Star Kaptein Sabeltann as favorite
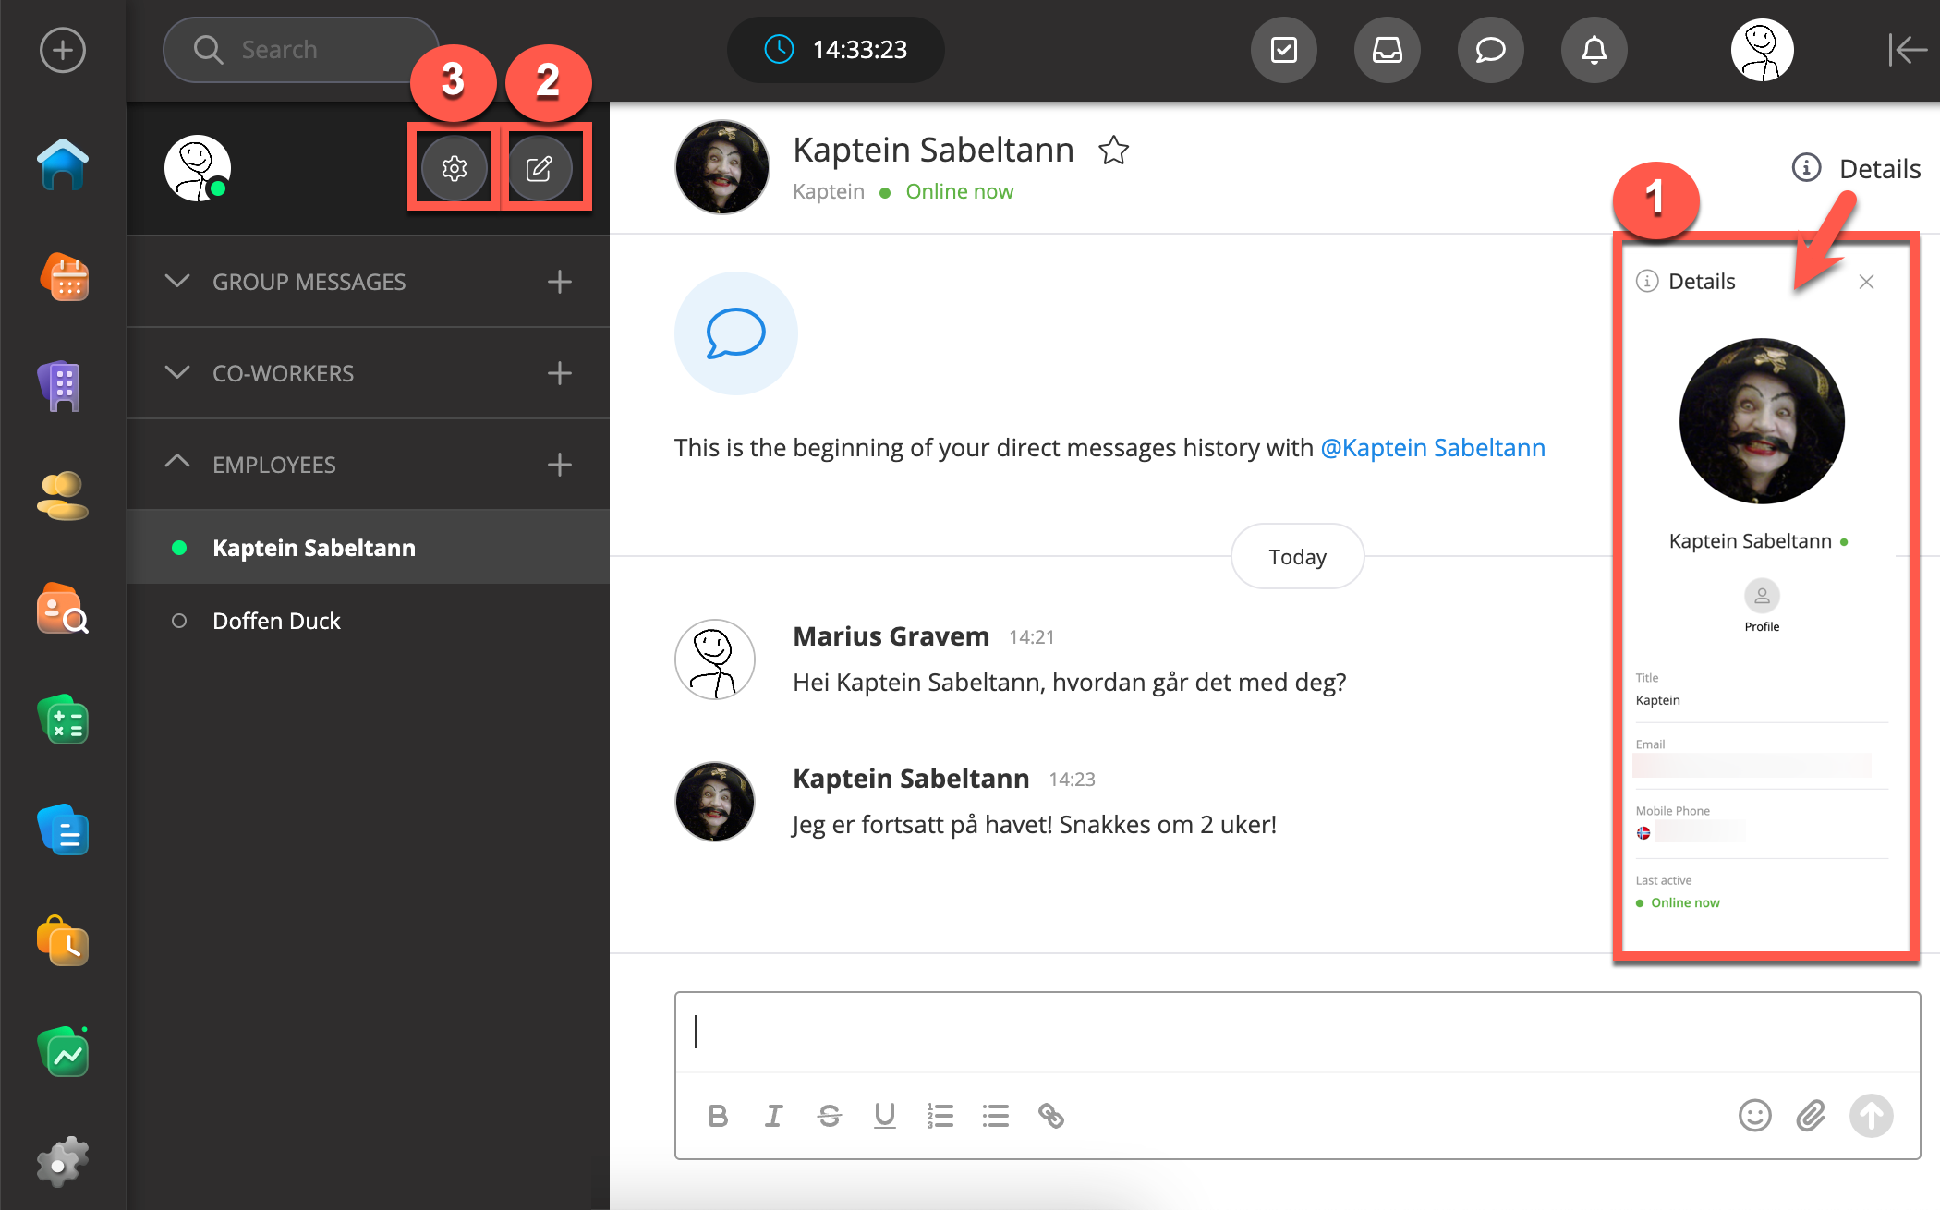The image size is (1940, 1210). 1113,151
